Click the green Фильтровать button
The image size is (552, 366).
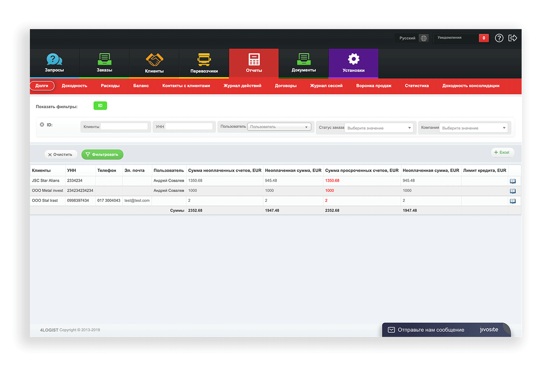[103, 154]
